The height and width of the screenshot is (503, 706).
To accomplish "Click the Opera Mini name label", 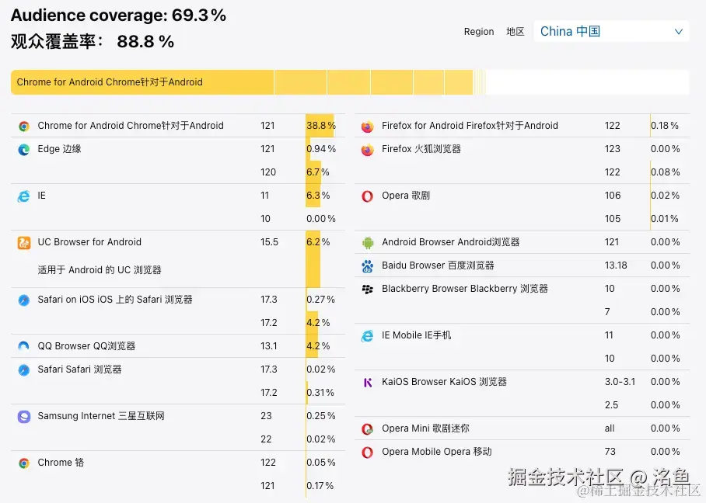I will [x=425, y=428].
